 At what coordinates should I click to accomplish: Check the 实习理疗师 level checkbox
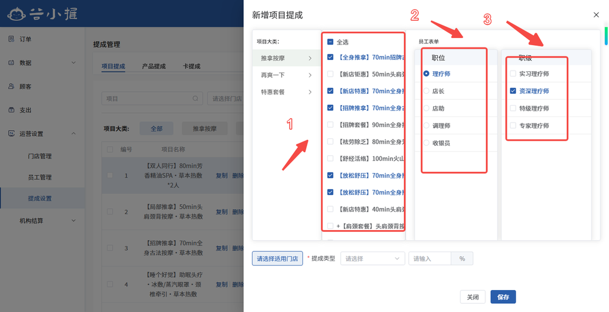[x=513, y=73]
